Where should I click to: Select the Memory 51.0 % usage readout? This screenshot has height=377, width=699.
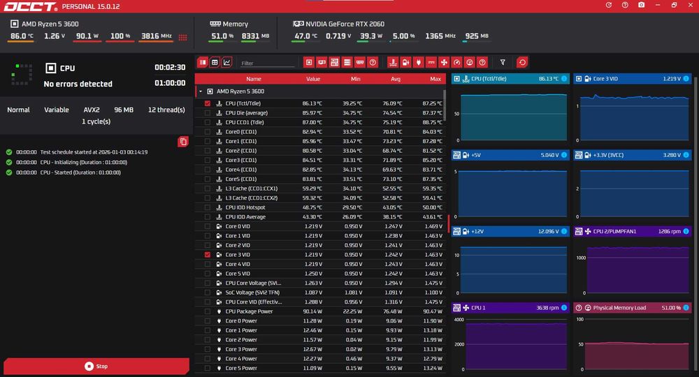222,36
